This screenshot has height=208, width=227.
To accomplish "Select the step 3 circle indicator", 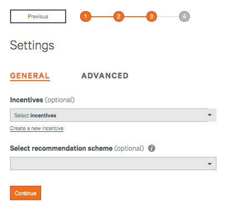I will 151,17.
